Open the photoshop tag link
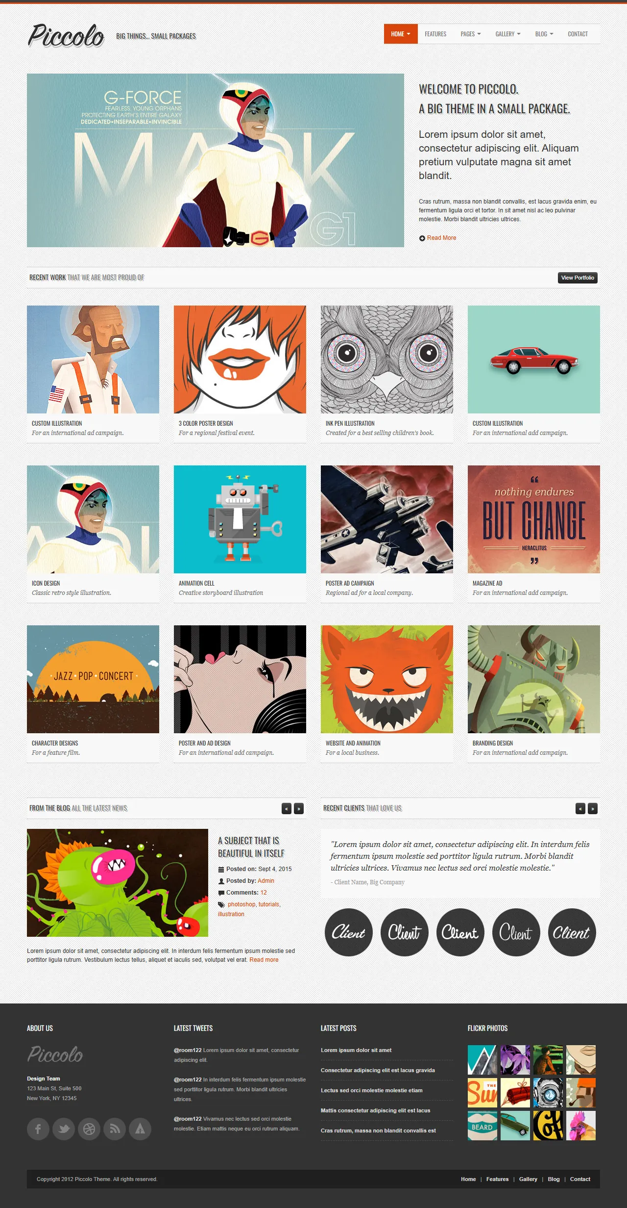Viewport: 627px width, 1208px height. pos(241,904)
